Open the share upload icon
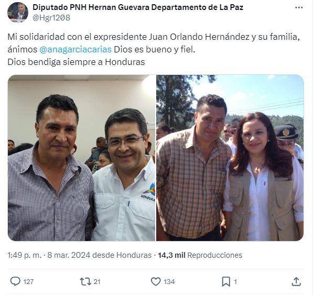314x295 pixels. click(296, 281)
